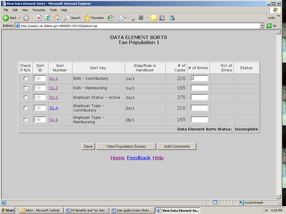Screen dimensions: 286x214
Task: Open the Tools menu
Action: click(53, 10)
